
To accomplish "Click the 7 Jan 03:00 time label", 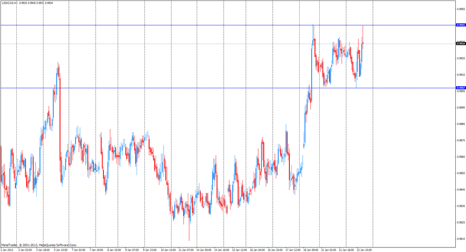I will pos(78,250).
